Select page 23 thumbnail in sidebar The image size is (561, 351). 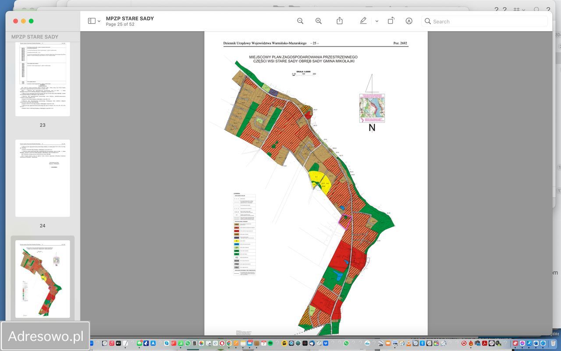tap(43, 79)
